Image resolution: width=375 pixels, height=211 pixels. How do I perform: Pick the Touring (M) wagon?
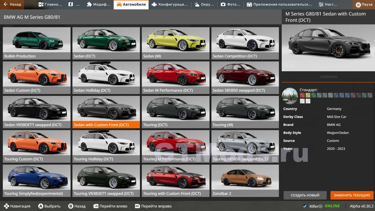tap(245, 112)
